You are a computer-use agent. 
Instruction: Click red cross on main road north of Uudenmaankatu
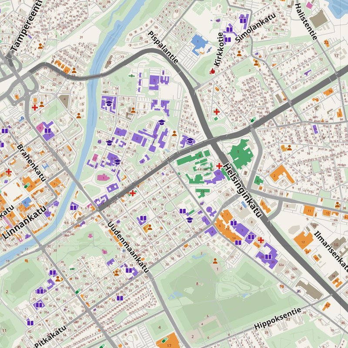(x=133, y=193)
